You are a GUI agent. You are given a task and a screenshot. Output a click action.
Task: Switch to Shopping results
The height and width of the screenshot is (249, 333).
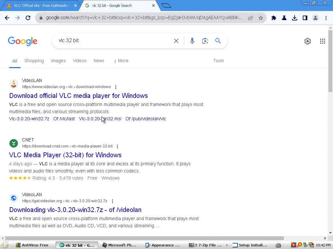click(34, 61)
